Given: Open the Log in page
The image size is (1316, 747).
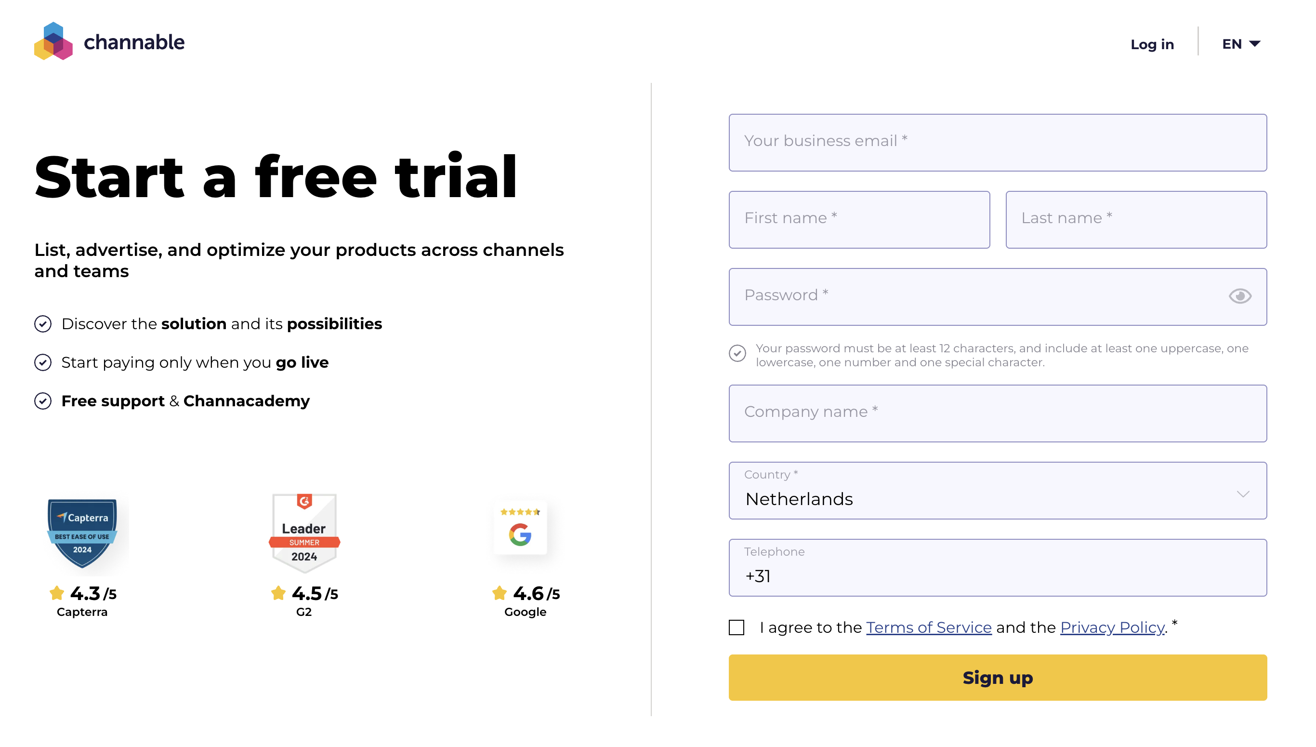Looking at the screenshot, I should pyautogui.click(x=1152, y=44).
